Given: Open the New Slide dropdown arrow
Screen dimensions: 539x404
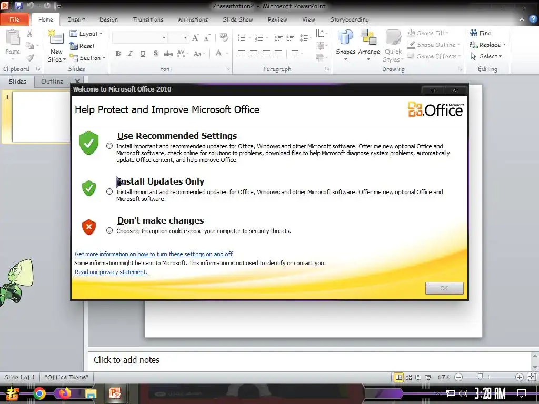Looking at the screenshot, I should [64, 60].
